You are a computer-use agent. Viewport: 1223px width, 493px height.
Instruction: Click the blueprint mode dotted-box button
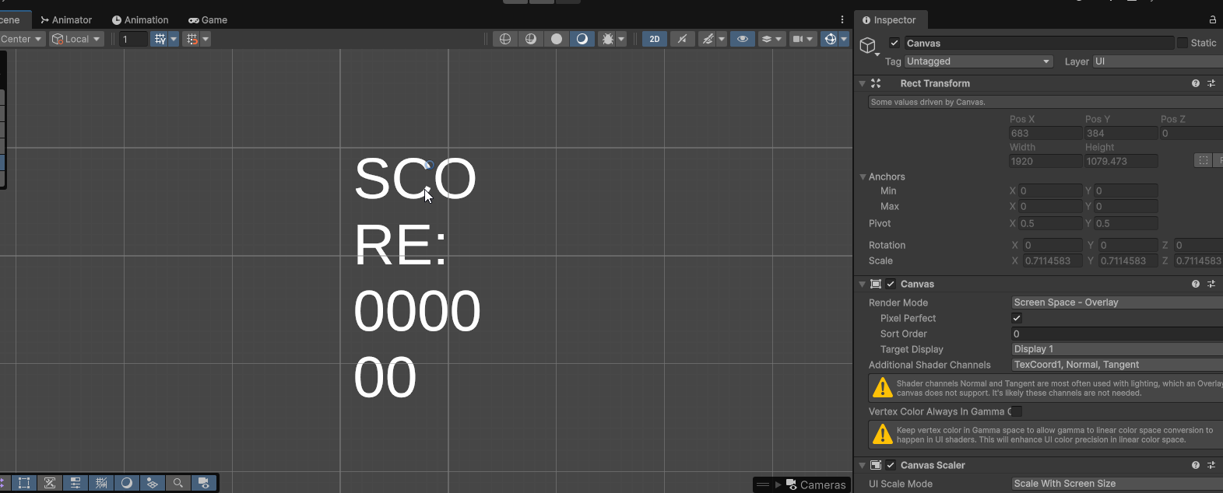point(1204,161)
